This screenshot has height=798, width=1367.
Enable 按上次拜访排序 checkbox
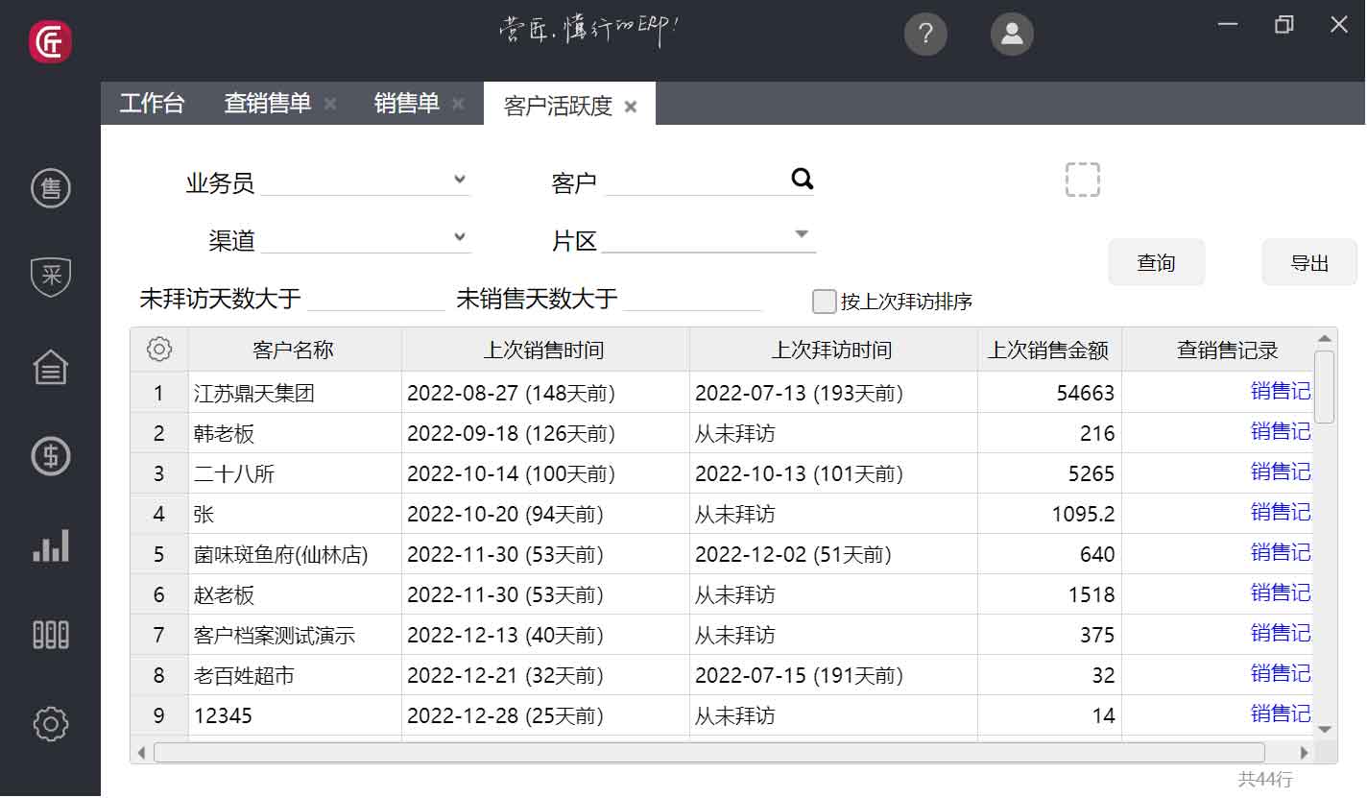(824, 302)
